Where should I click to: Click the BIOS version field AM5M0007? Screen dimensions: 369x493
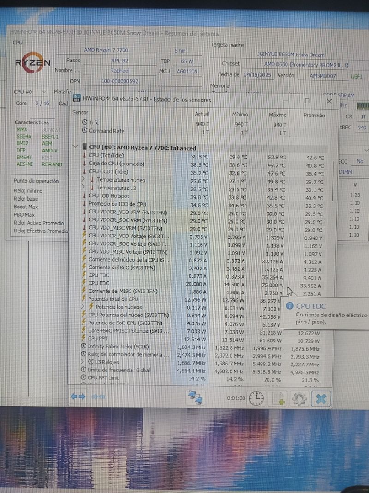click(322, 76)
